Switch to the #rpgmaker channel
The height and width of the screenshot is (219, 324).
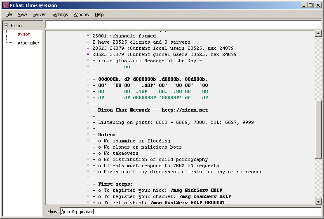tap(28, 43)
